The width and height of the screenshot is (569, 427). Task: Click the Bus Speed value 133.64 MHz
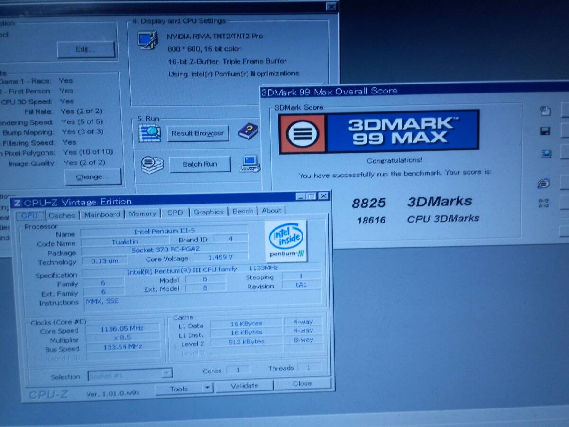(122, 347)
